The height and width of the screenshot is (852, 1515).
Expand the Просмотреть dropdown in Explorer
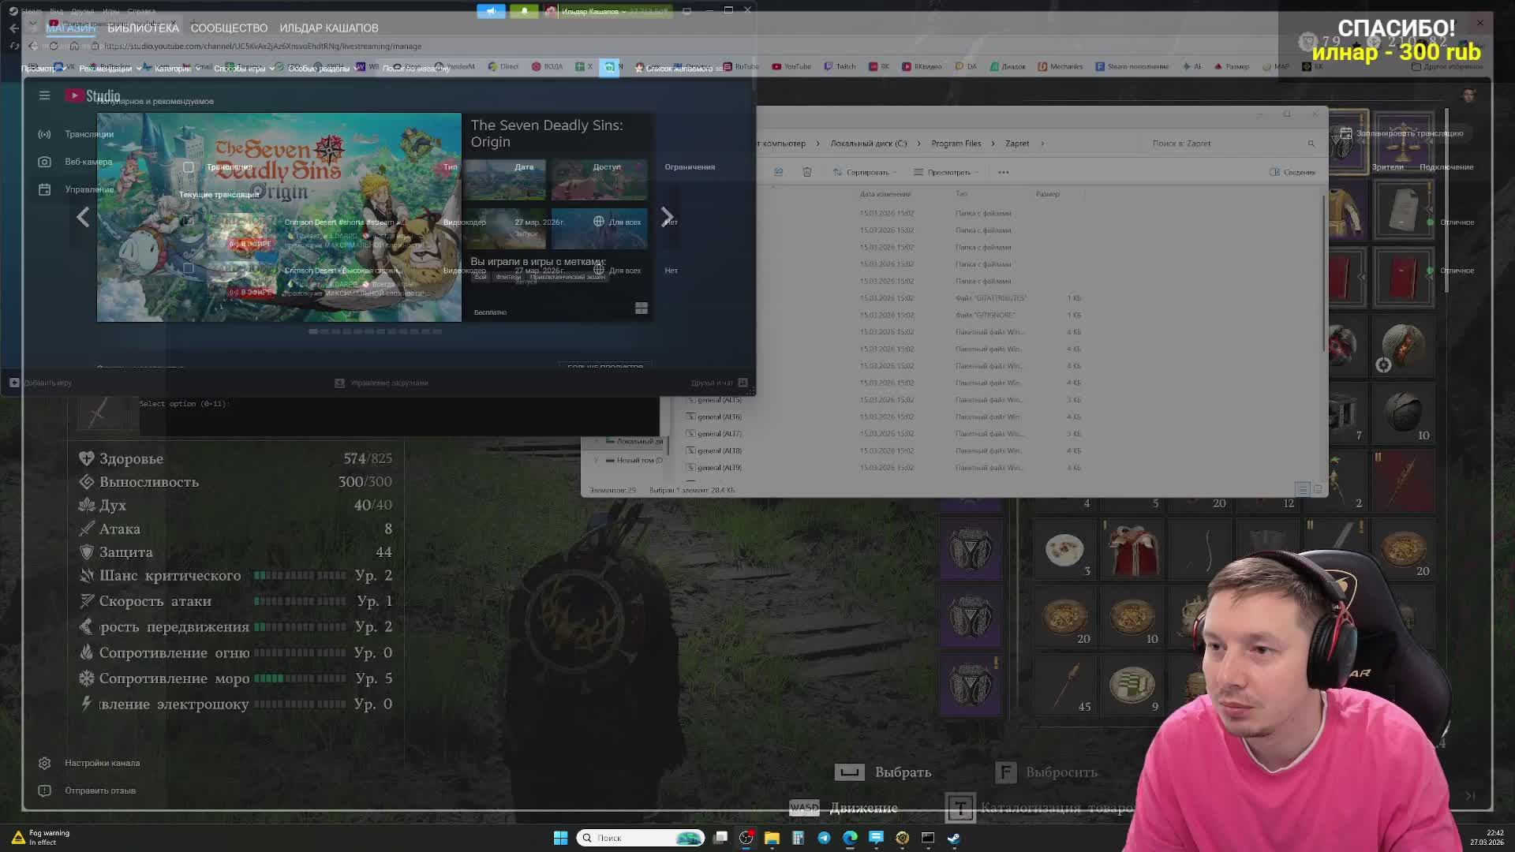(946, 172)
